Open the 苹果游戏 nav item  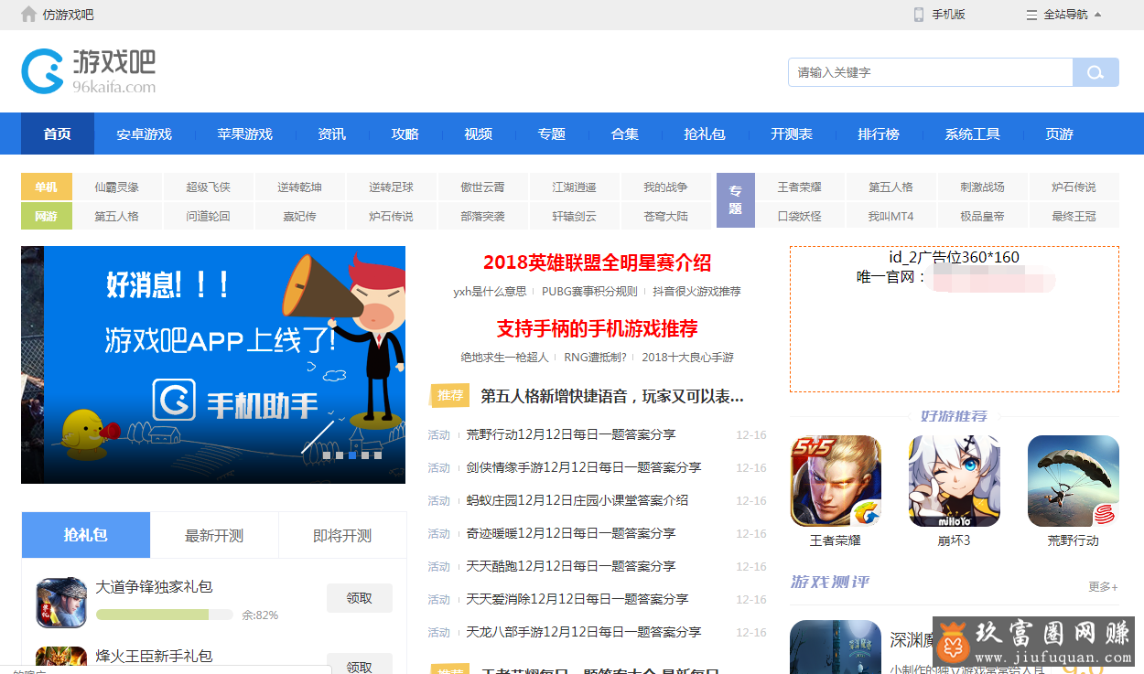point(245,134)
